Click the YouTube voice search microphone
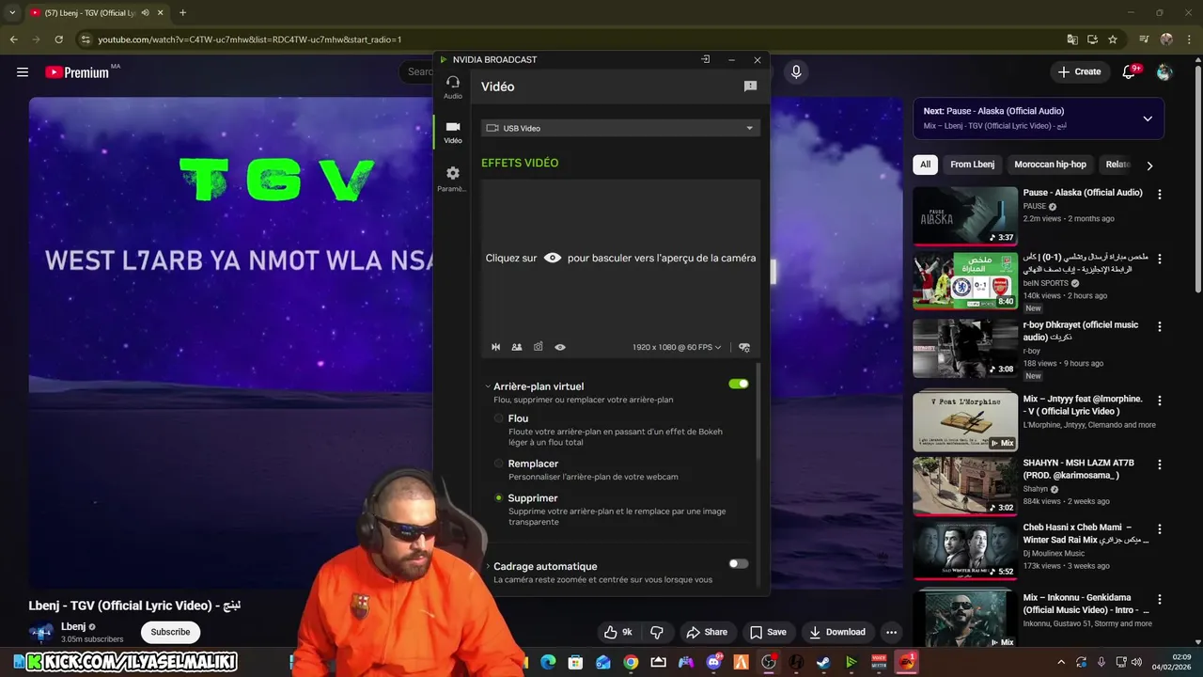1203x677 pixels. (796, 71)
